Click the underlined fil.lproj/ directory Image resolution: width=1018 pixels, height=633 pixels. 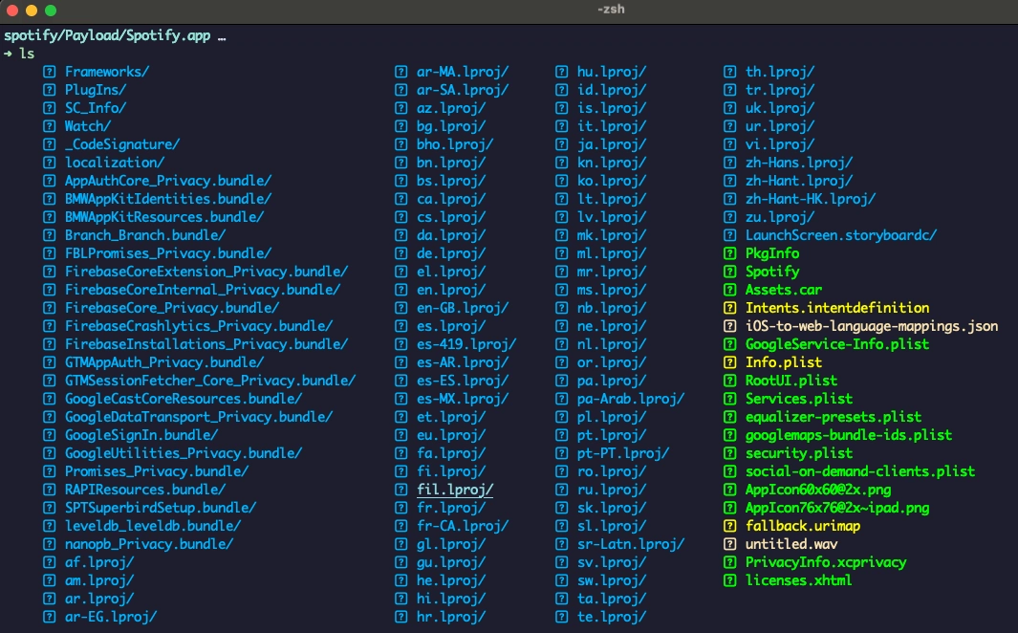(x=455, y=490)
